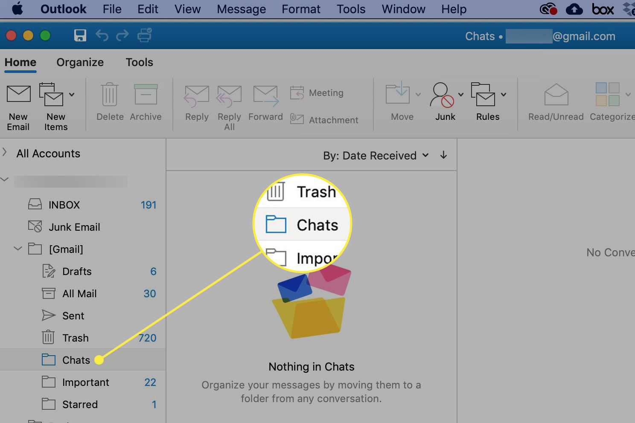Open the Categorize dropdown arrow
This screenshot has height=423, width=635.
pos(628,94)
